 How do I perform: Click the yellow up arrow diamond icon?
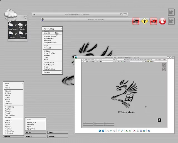(144, 21)
